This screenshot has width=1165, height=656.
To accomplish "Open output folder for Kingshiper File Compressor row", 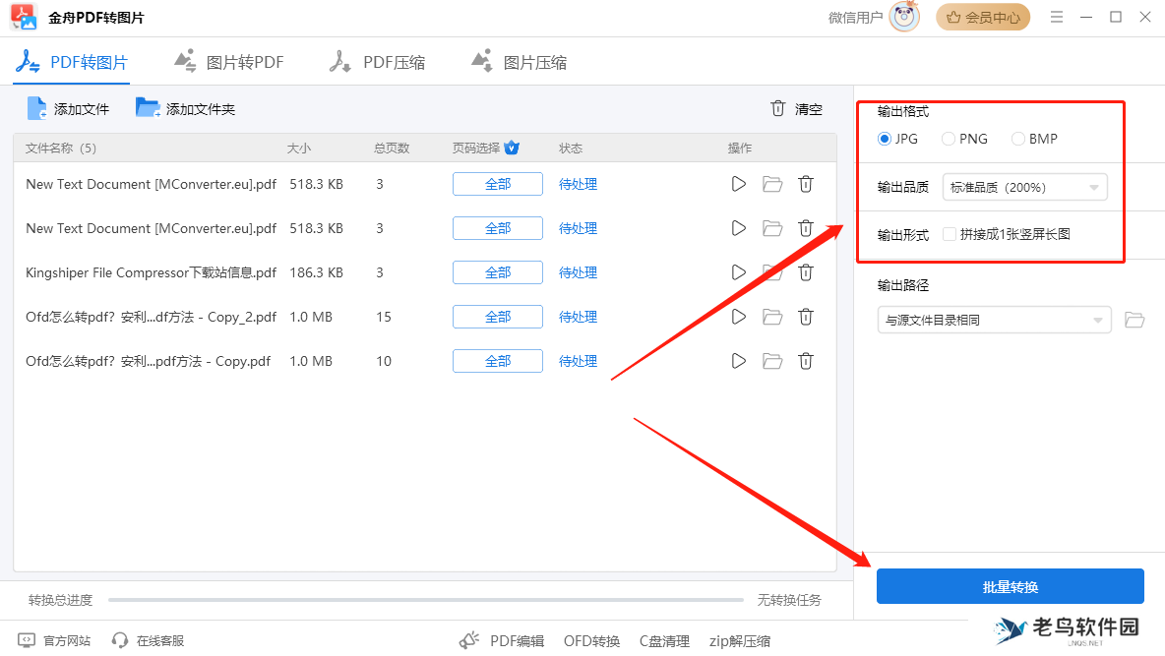I will click(x=771, y=272).
